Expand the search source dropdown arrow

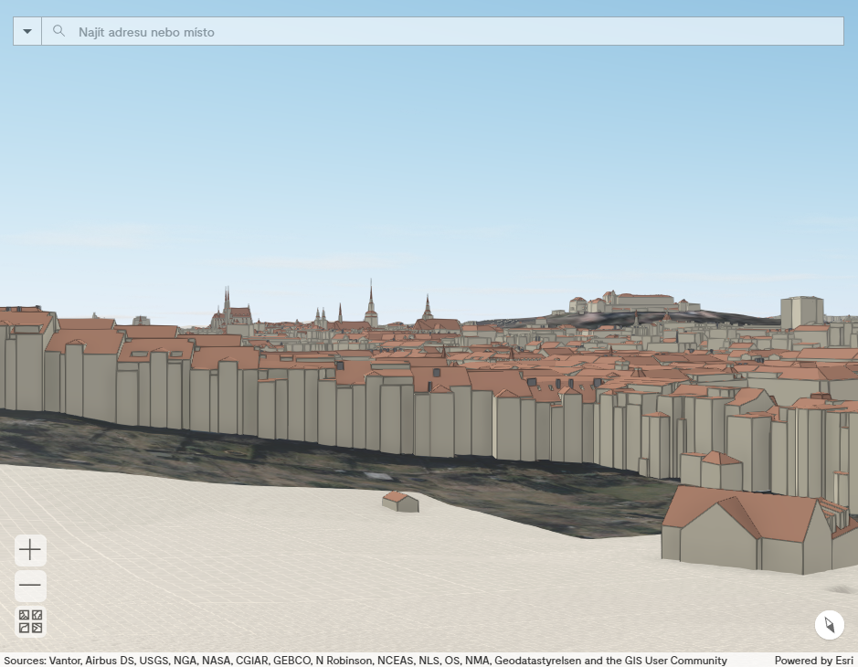pyautogui.click(x=27, y=31)
